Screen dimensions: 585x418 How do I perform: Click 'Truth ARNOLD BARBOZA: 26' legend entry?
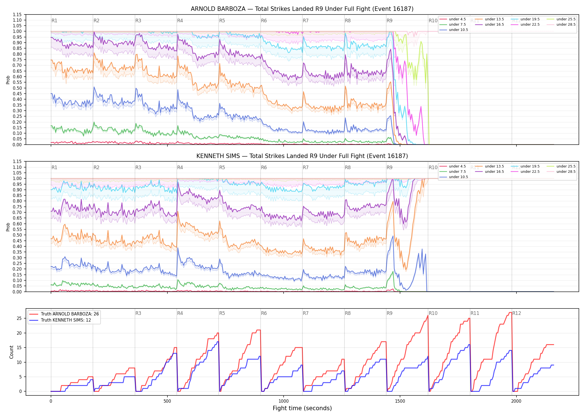[x=64, y=314]
